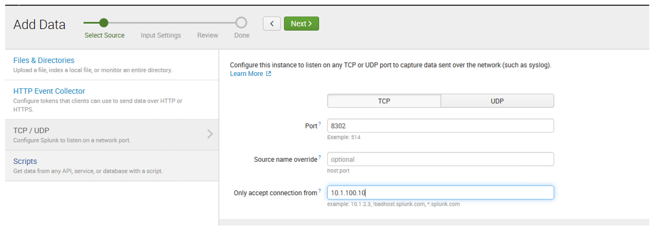Click 'Upload a file, index a local file' description
The image size is (653, 232).
92,70
